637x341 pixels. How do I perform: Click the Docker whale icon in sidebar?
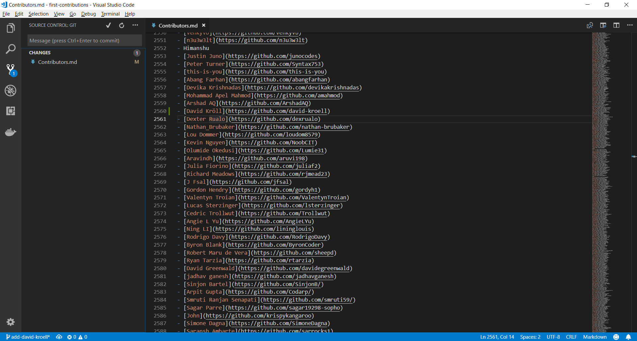point(11,132)
